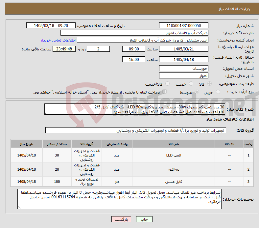This screenshot has width=259, height=228.
Task: Click the quantity 100 cell
Action: tap(57, 182)
